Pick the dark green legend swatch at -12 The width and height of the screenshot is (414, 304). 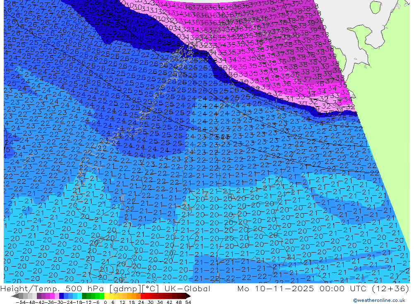(x=84, y=296)
